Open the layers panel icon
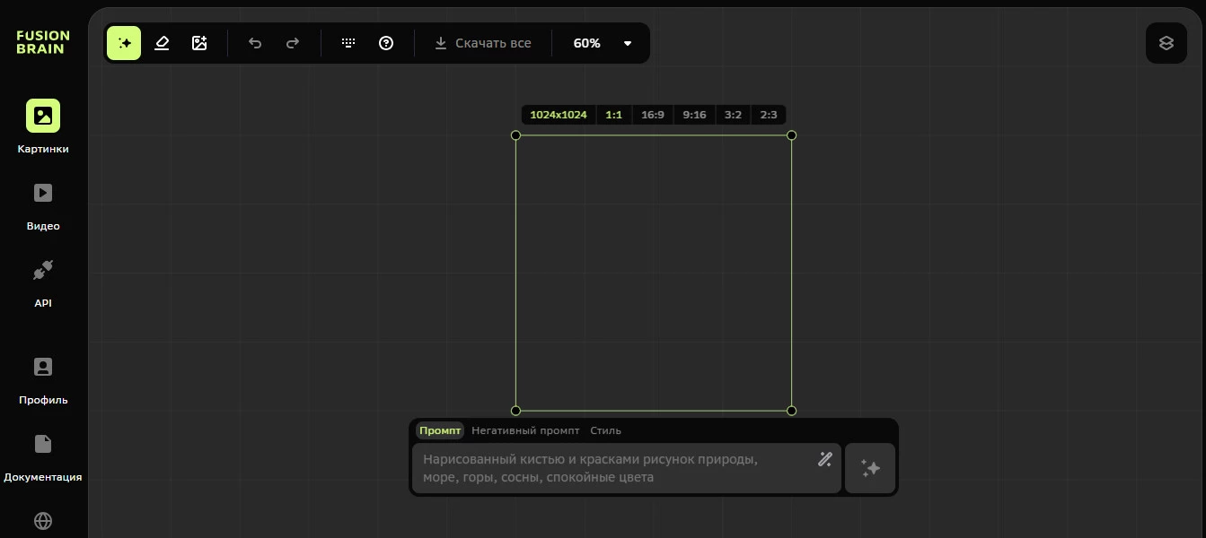 1166,43
